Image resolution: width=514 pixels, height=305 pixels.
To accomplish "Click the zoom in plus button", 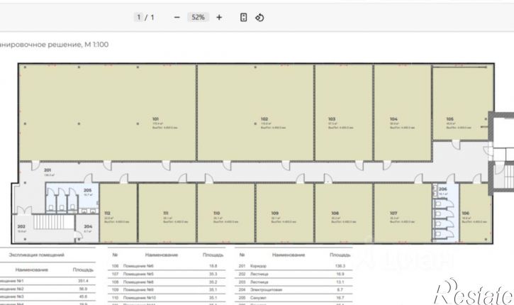I will point(219,17).
